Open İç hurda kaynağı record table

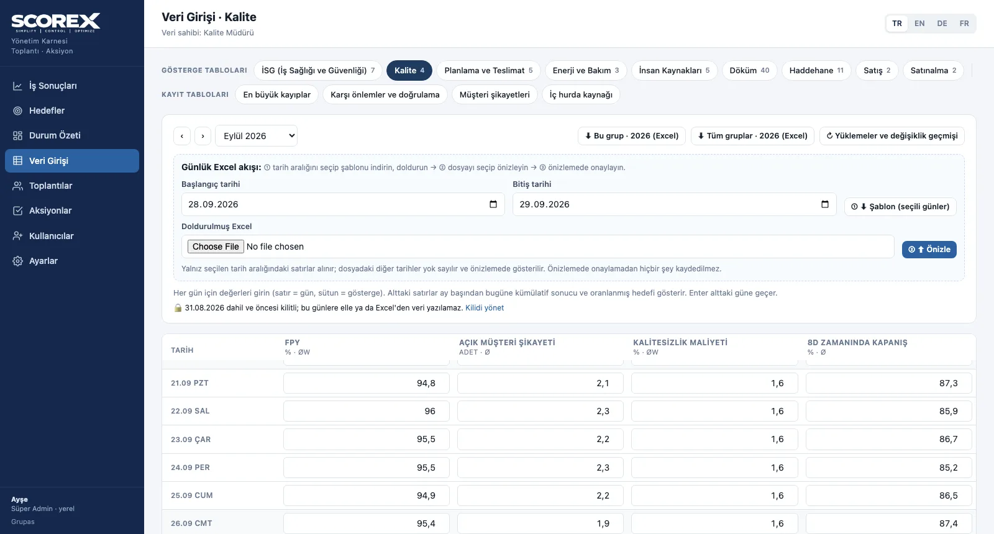coord(581,94)
